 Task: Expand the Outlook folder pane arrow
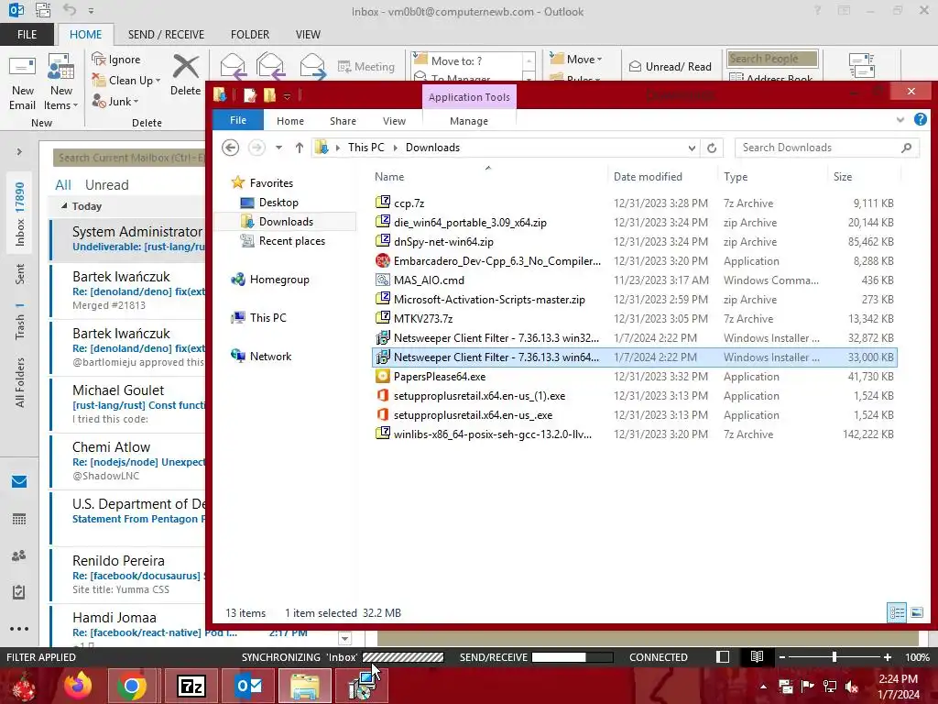pos(19,151)
